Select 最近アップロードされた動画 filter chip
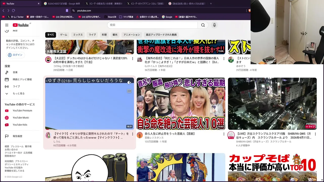This screenshot has width=324, height=182. 161,35
